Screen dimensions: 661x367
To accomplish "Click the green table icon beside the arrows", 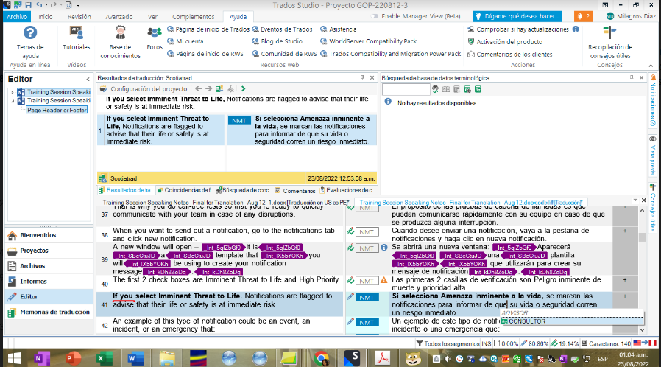I will (x=219, y=88).
